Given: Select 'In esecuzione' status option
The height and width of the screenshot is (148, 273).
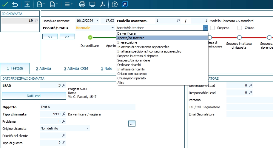Looking at the screenshot, I should (x=162, y=42).
